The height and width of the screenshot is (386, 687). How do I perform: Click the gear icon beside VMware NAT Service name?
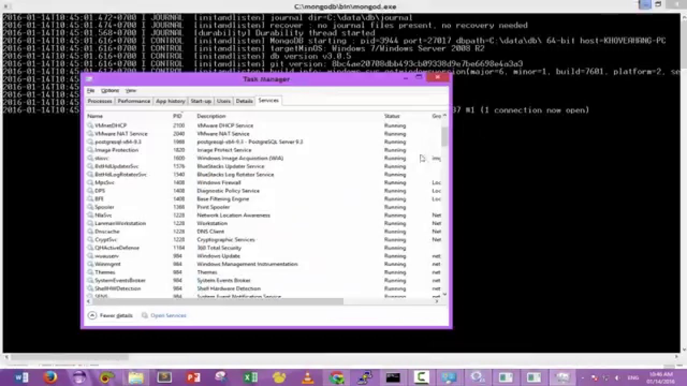pyautogui.click(x=90, y=133)
